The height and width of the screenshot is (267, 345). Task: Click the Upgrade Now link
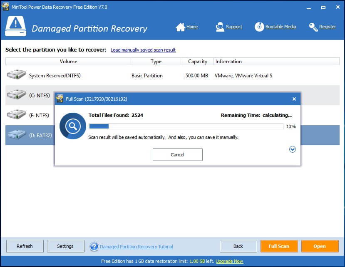229,261
